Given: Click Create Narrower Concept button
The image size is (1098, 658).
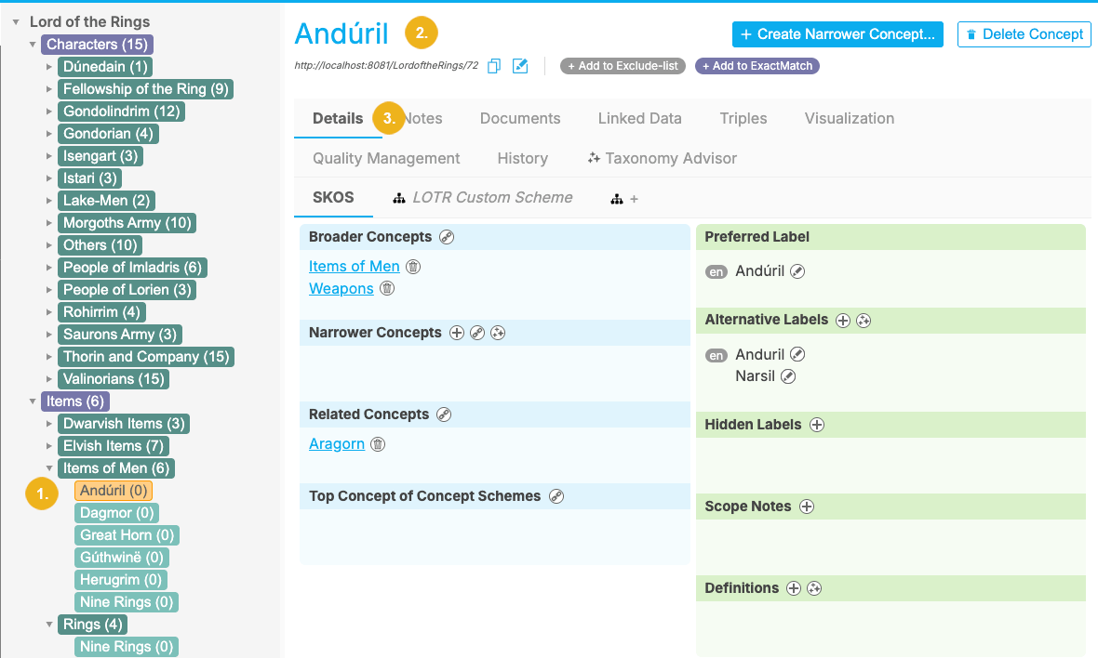Looking at the screenshot, I should 837,34.
